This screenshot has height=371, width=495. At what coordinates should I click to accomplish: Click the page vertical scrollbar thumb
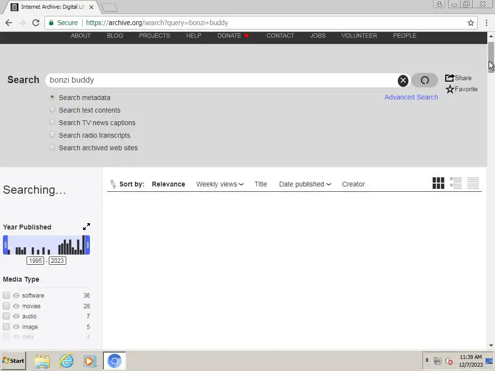pyautogui.click(x=491, y=57)
